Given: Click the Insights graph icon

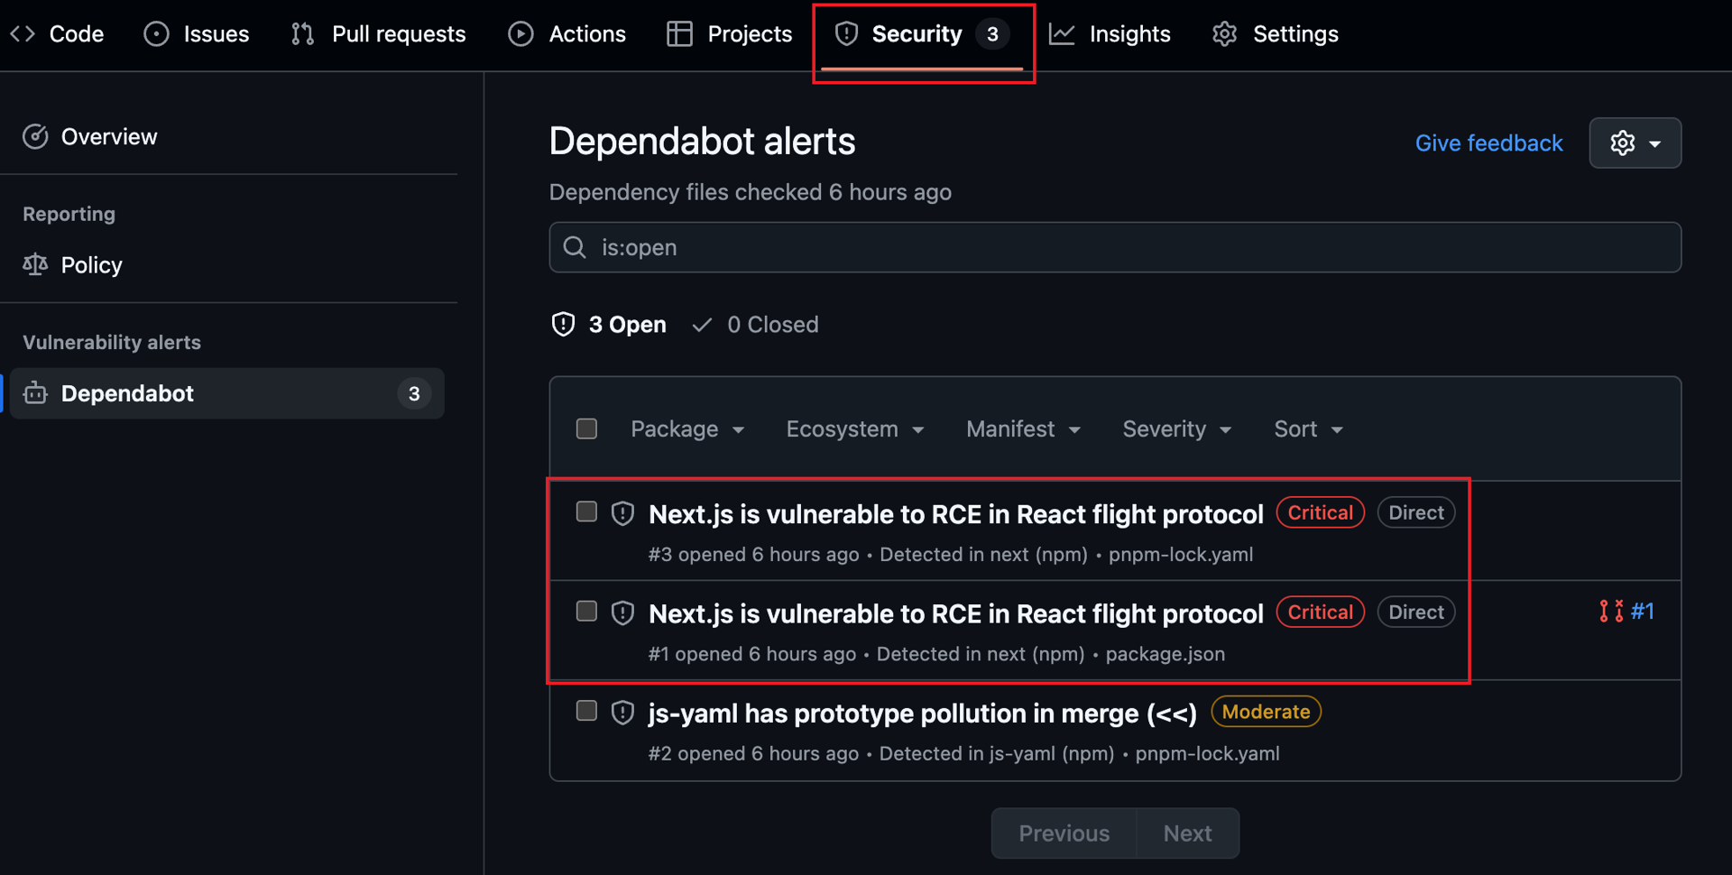Looking at the screenshot, I should click(x=1062, y=34).
